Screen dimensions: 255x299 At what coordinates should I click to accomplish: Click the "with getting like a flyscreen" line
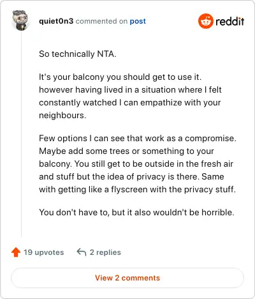tap(137, 189)
